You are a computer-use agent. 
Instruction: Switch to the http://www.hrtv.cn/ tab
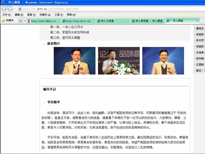79,21
